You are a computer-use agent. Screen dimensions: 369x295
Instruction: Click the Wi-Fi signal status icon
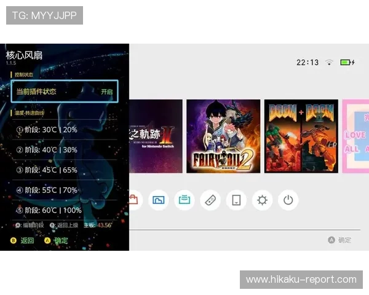coord(329,62)
